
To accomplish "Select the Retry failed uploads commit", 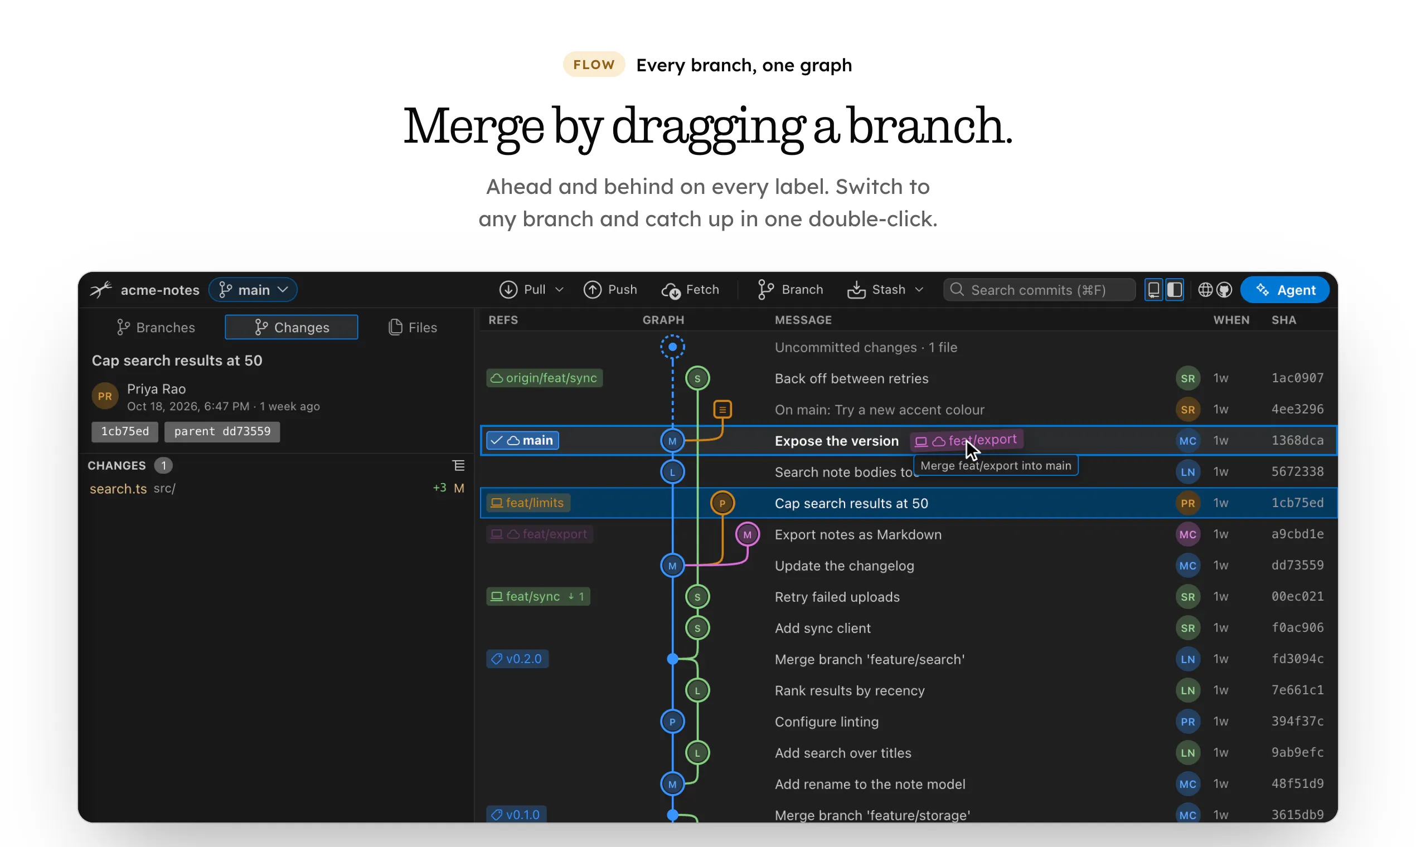I will coord(908,597).
